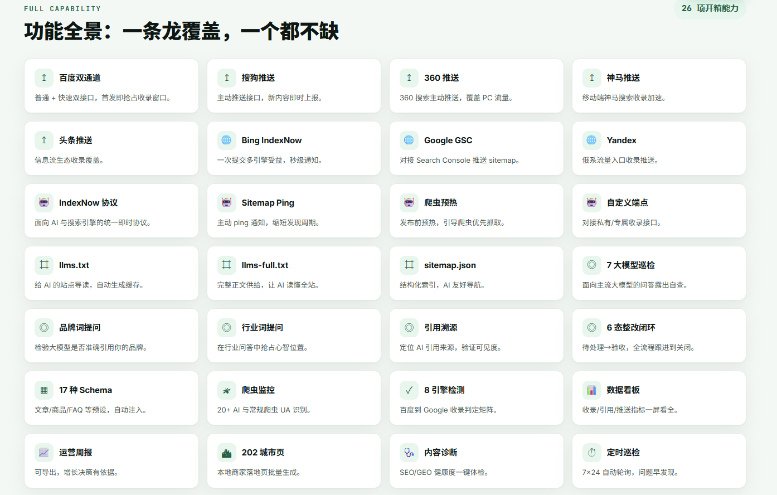Viewport: 777px width, 495px height.
Task: Click the globe icon for Bing IndexNow
Action: [x=226, y=140]
